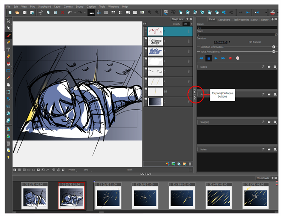Click the New project icon in the top toolbar
Viewport: 281px width, 216px height.
coord(10,12)
